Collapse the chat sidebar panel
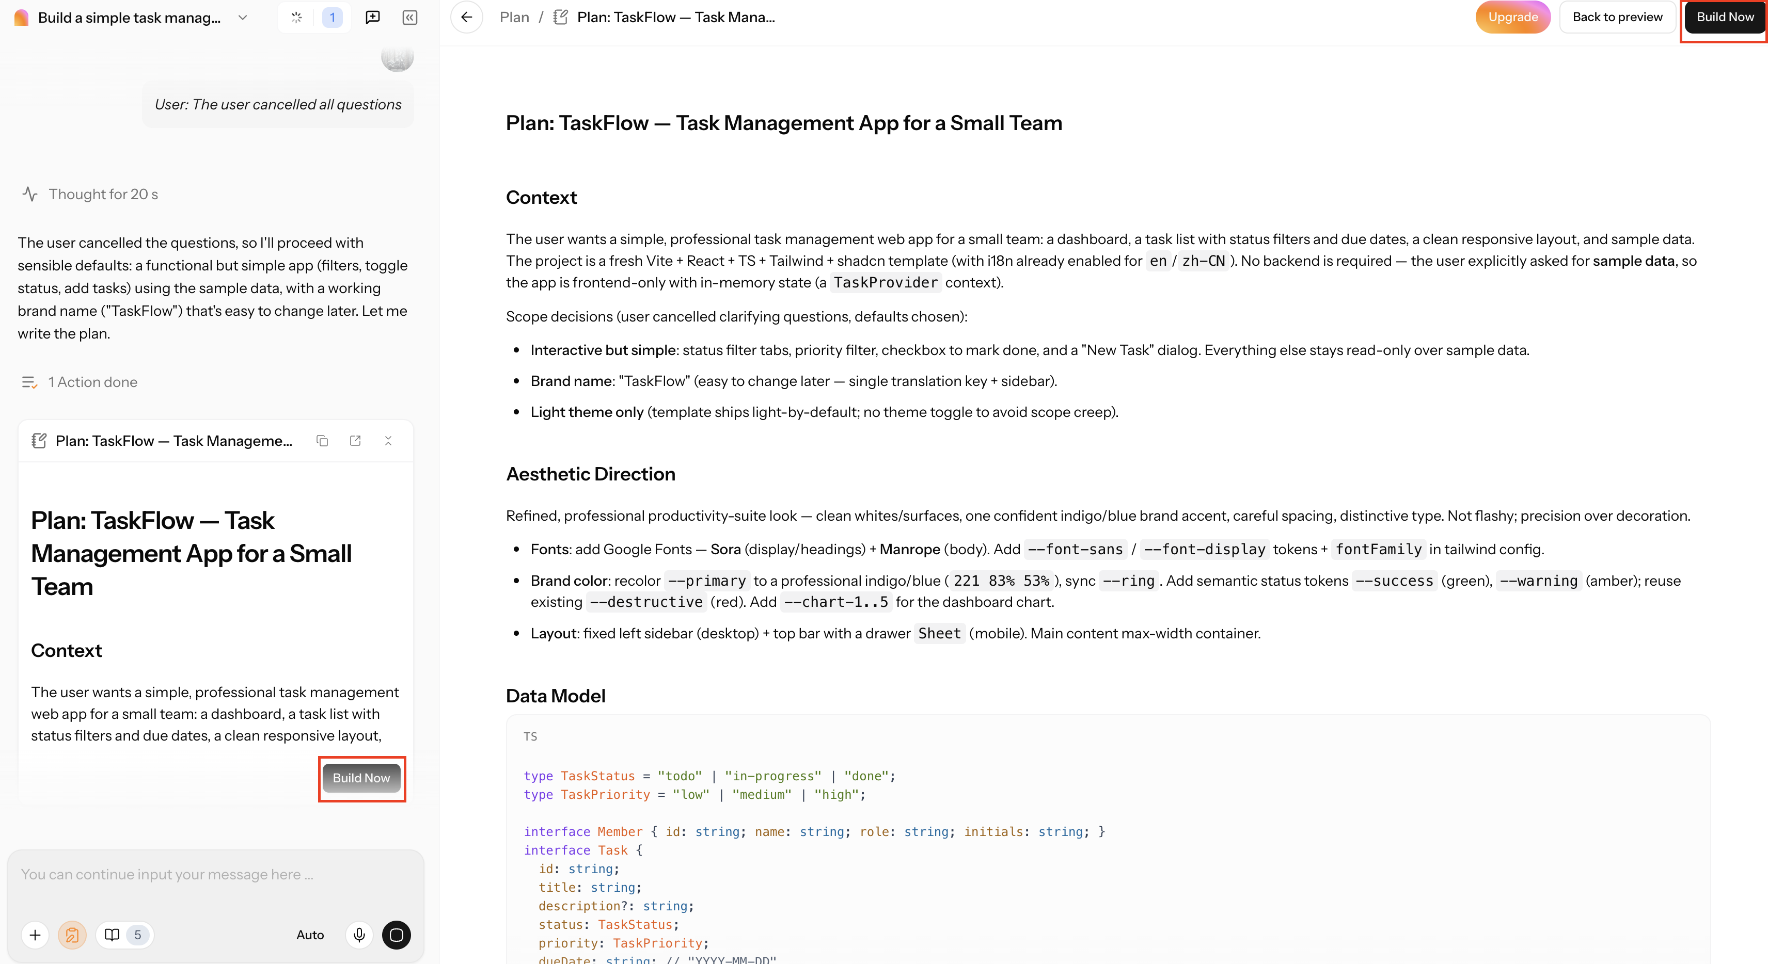 (410, 17)
